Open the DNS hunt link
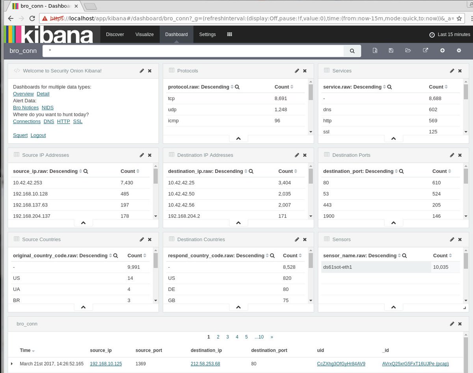Image resolution: width=473 pixels, height=373 pixels. 49,121
